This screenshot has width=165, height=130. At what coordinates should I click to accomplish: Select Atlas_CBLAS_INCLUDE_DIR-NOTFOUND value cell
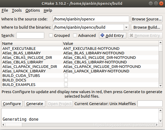click(x=100, y=58)
